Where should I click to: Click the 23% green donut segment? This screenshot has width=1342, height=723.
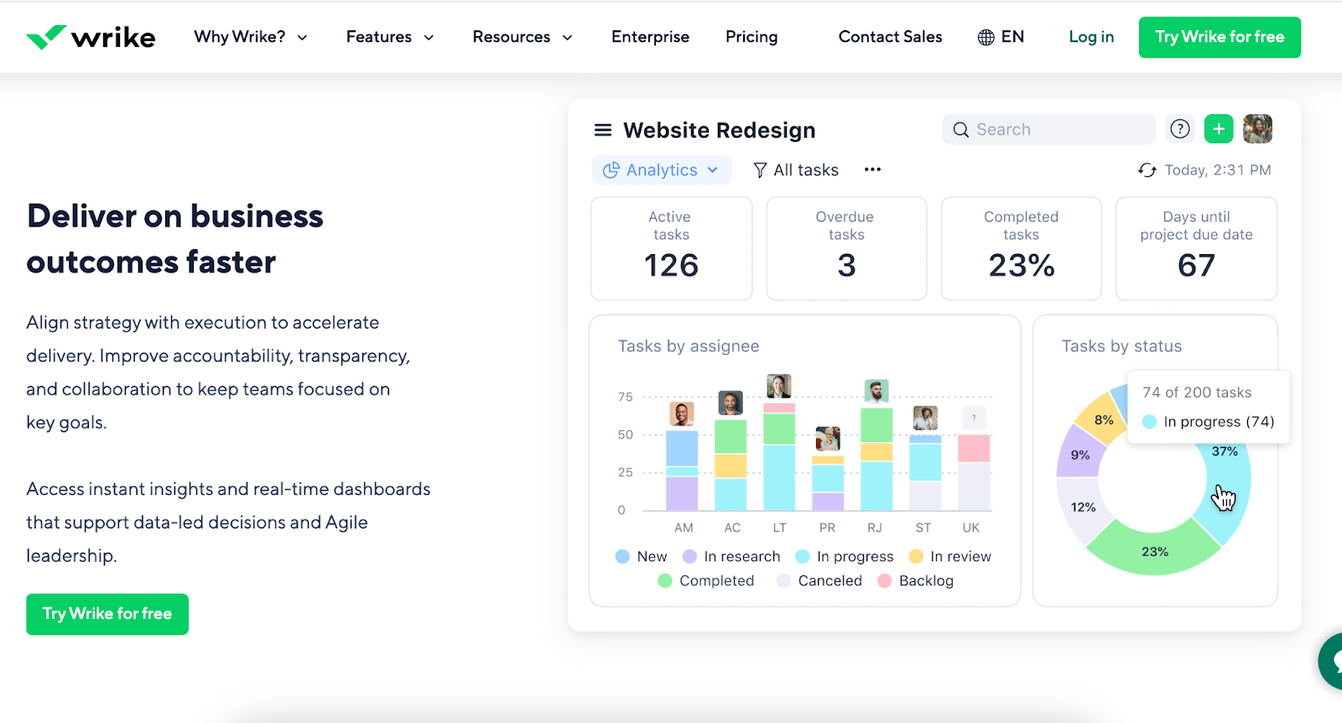1154,550
